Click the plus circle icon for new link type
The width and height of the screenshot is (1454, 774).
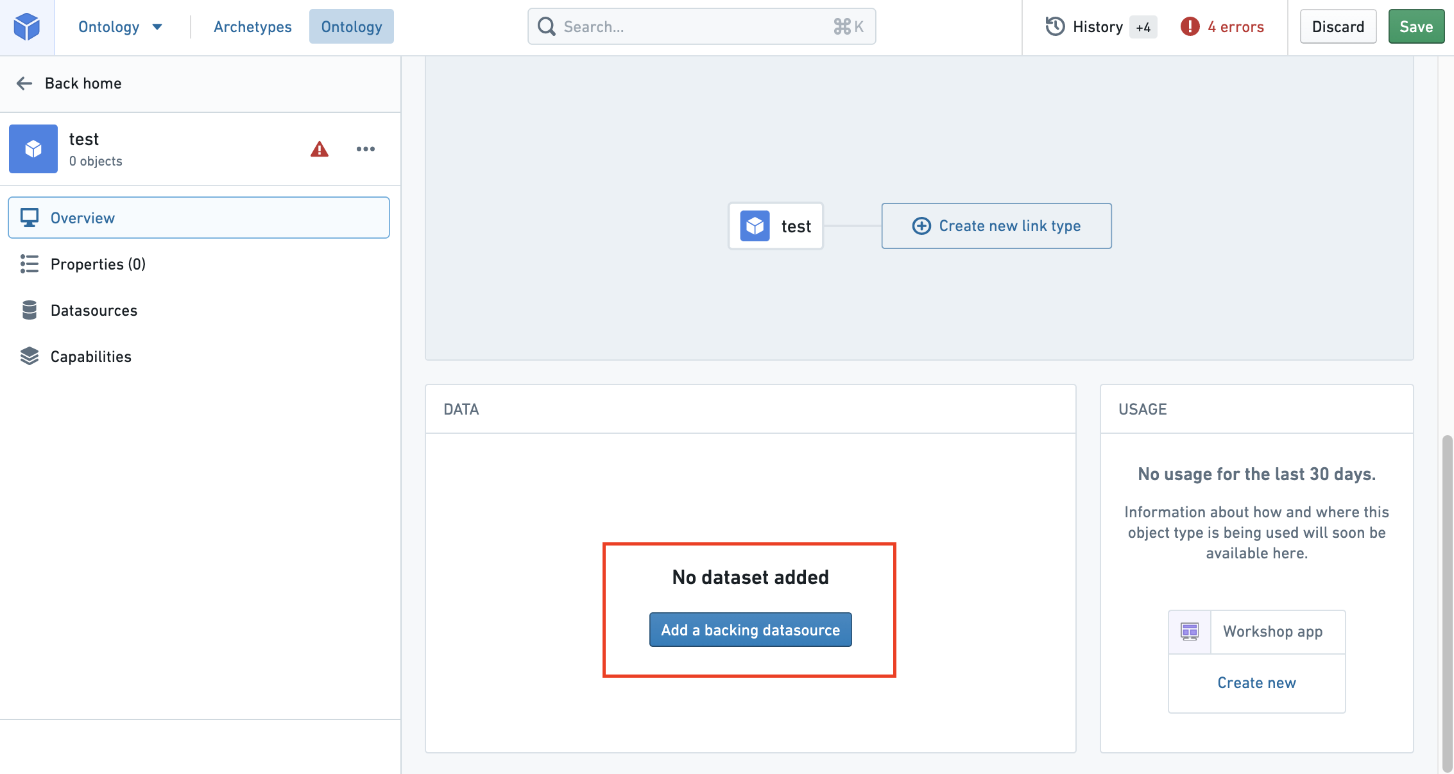921,226
